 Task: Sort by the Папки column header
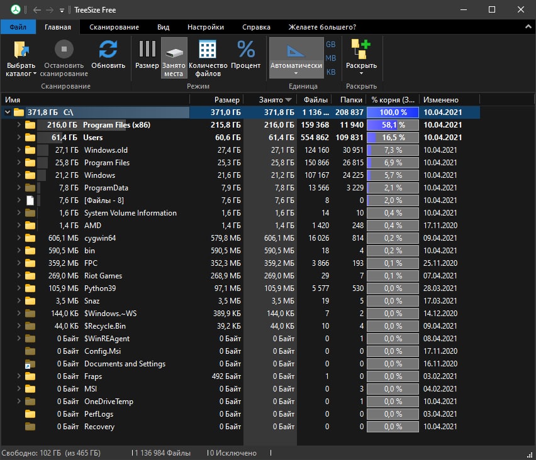[x=349, y=100]
